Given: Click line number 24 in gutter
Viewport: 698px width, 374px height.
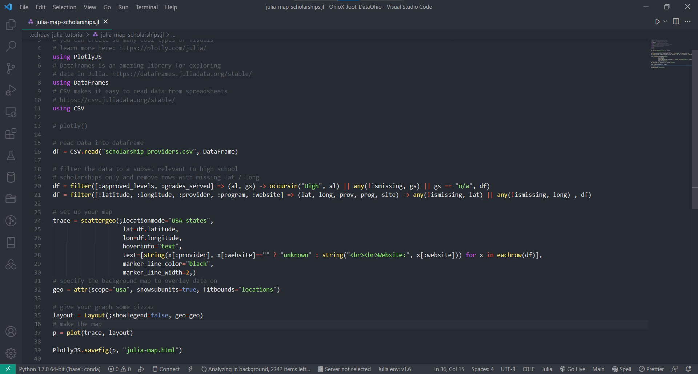Looking at the screenshot, I should [37, 221].
